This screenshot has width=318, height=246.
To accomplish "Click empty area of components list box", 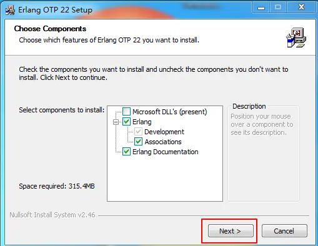I will [165, 179].
